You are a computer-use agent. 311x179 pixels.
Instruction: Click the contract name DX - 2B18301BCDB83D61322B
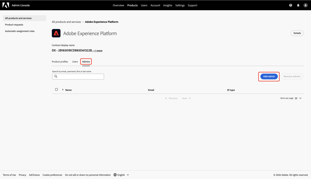72,51
